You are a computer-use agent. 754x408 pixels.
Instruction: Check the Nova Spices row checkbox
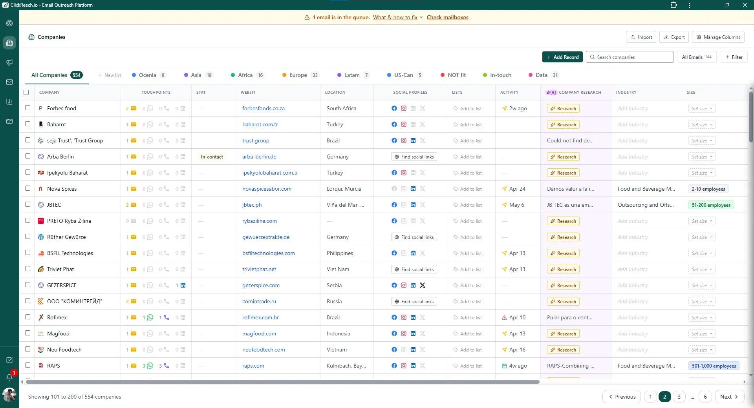[27, 188]
